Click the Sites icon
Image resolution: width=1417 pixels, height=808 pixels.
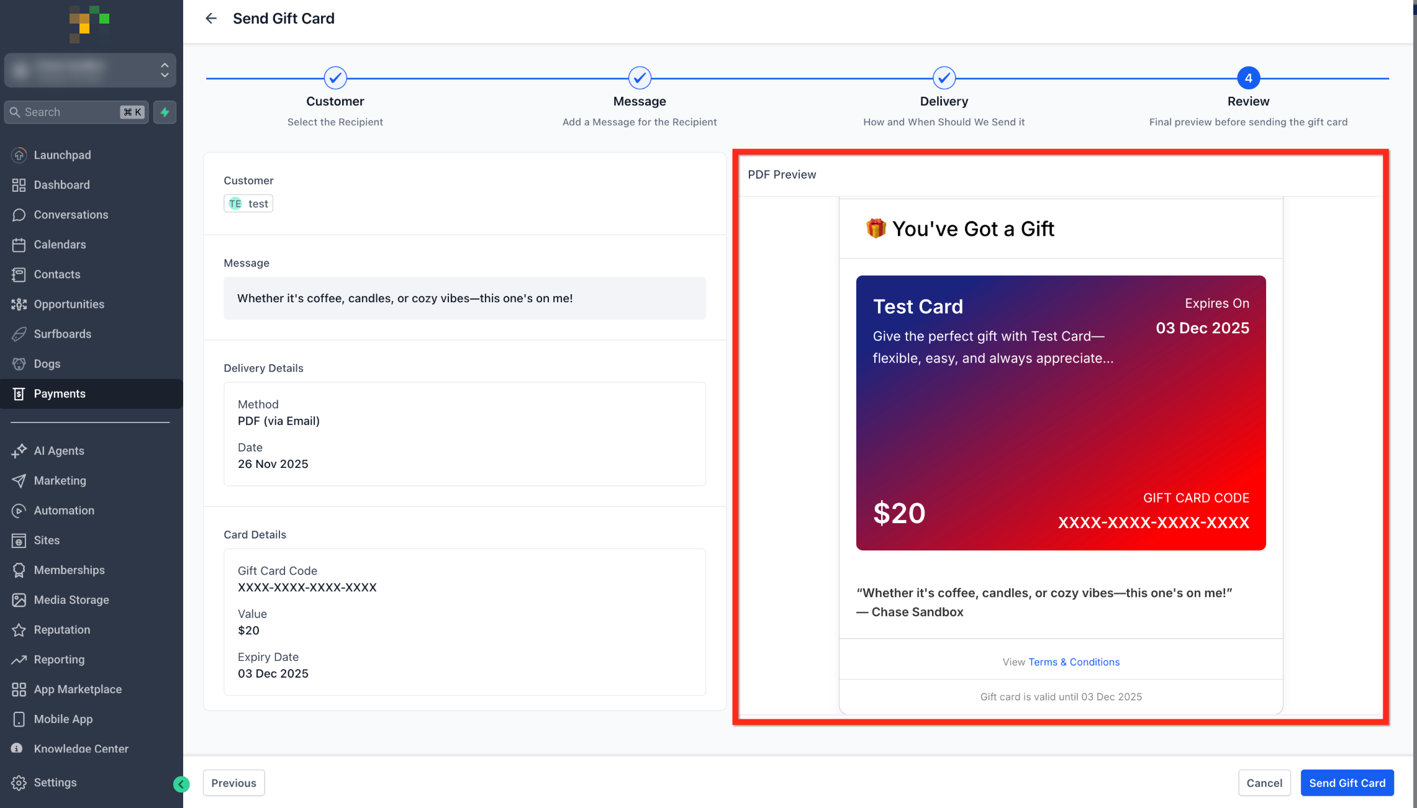(19, 540)
